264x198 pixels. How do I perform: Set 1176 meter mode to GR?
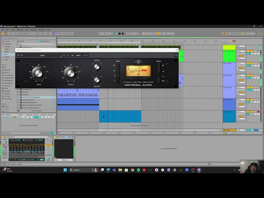coord(159,65)
